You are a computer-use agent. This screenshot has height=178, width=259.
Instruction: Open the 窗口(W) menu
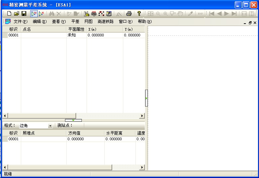coord(126,22)
